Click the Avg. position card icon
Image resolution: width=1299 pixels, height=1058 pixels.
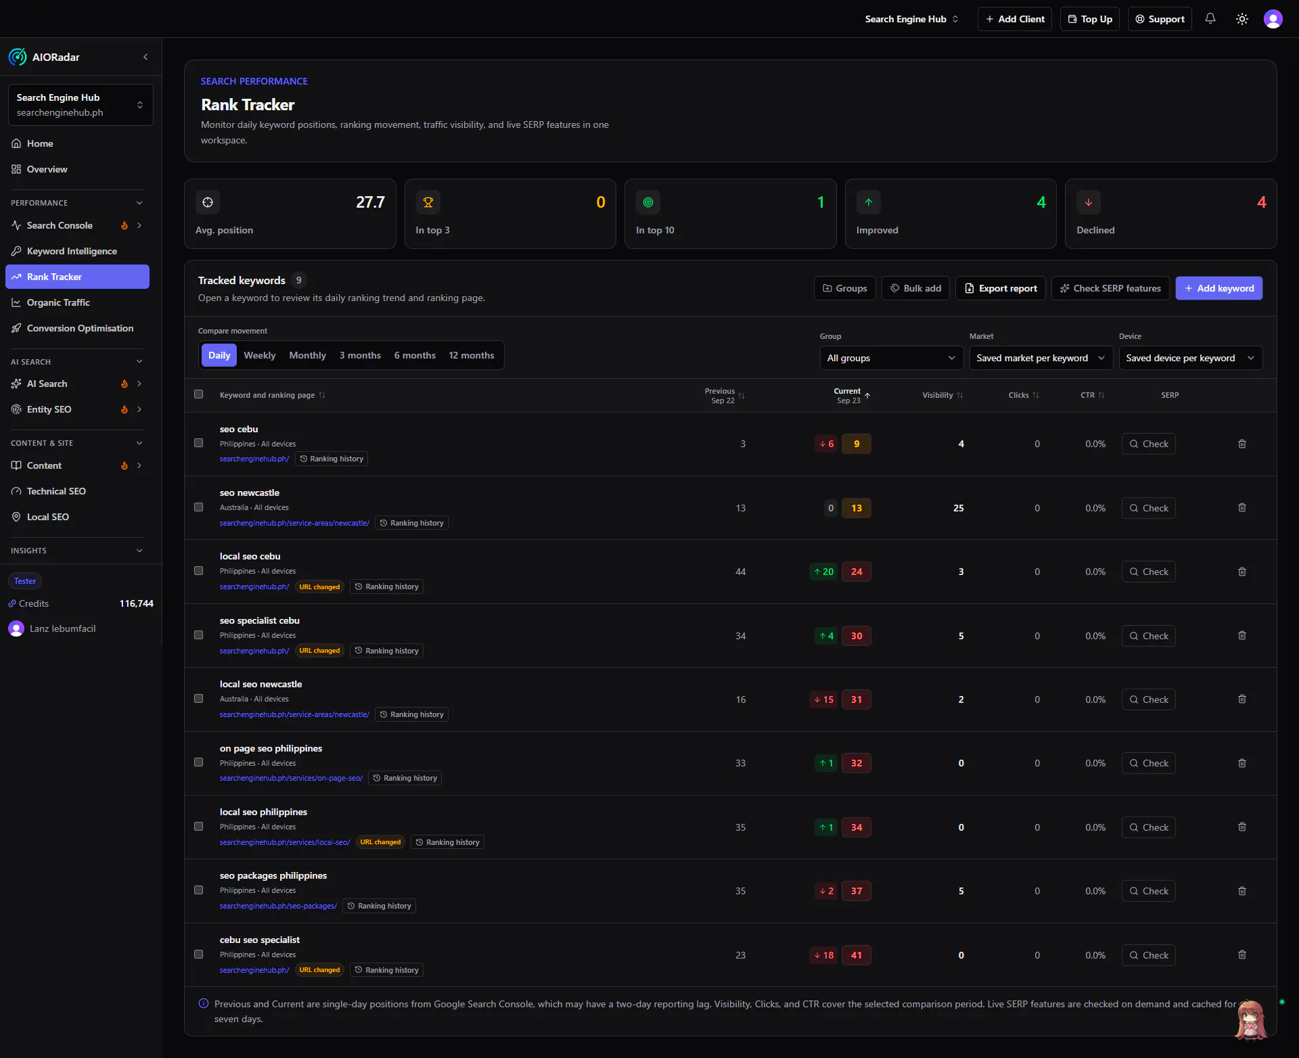pyautogui.click(x=208, y=202)
